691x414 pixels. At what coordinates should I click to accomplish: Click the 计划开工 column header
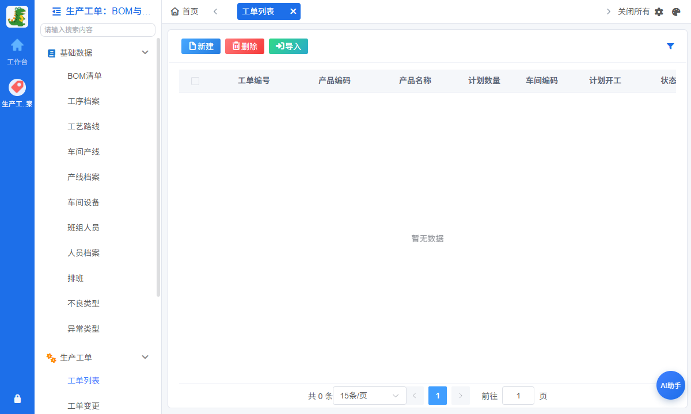tap(605, 81)
